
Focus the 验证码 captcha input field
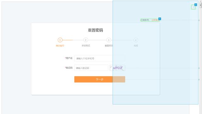tap(91, 68)
